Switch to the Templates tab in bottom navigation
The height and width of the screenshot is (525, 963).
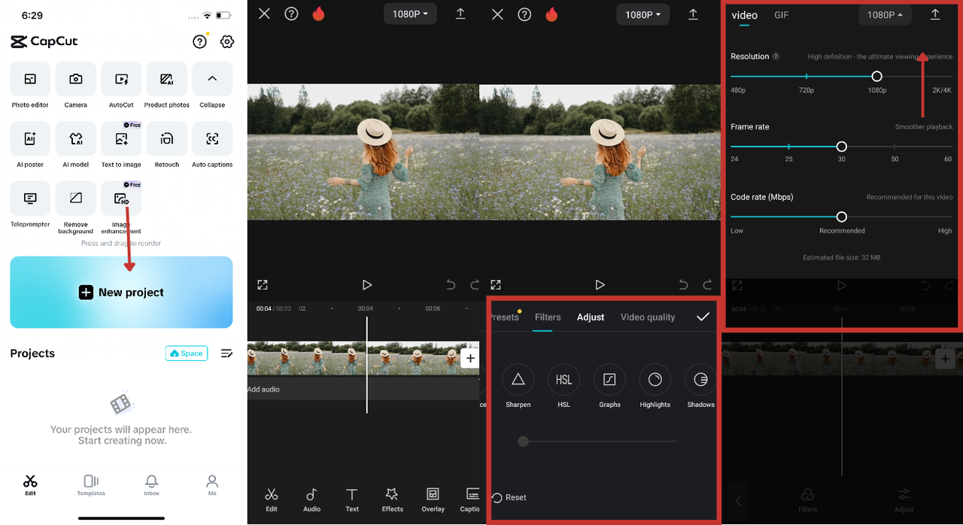coord(91,485)
